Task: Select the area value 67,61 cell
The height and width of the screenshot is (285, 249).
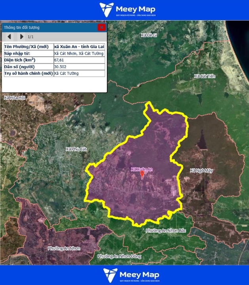Action: tap(79, 60)
